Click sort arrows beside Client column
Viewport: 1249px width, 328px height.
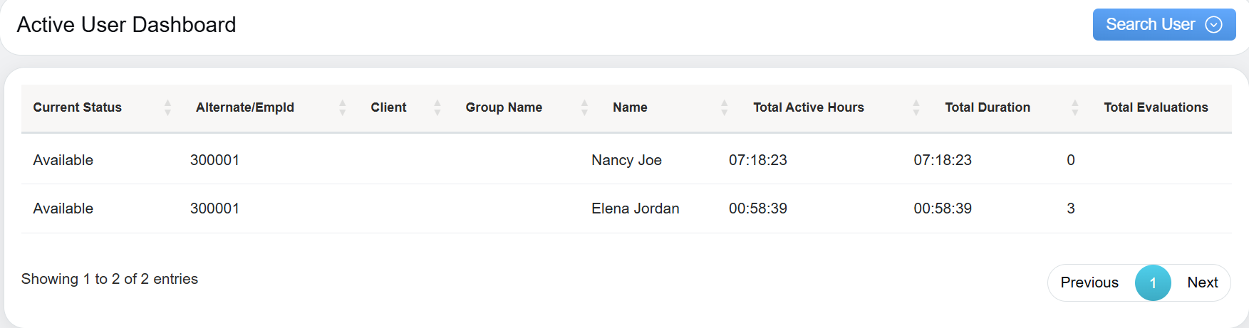(437, 107)
